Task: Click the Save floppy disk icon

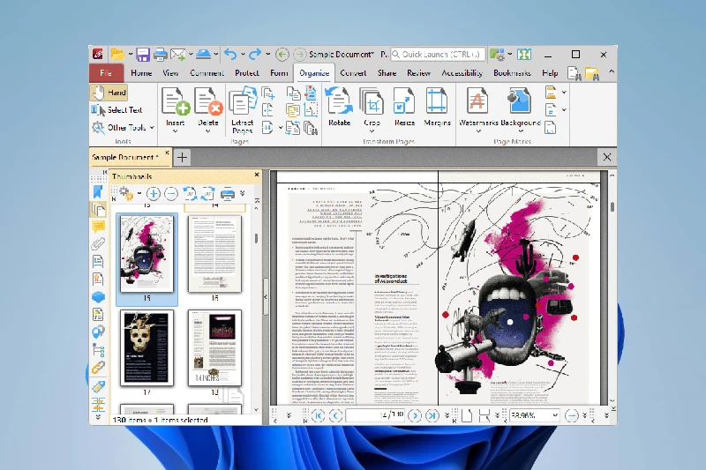Action: pos(143,55)
